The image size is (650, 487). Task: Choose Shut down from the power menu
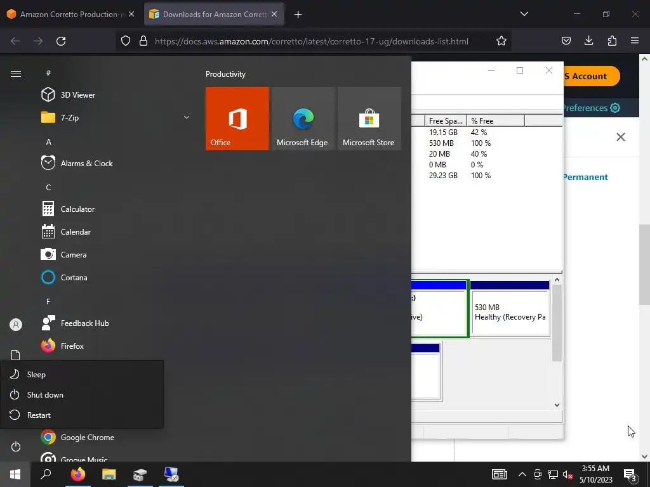pos(82,394)
